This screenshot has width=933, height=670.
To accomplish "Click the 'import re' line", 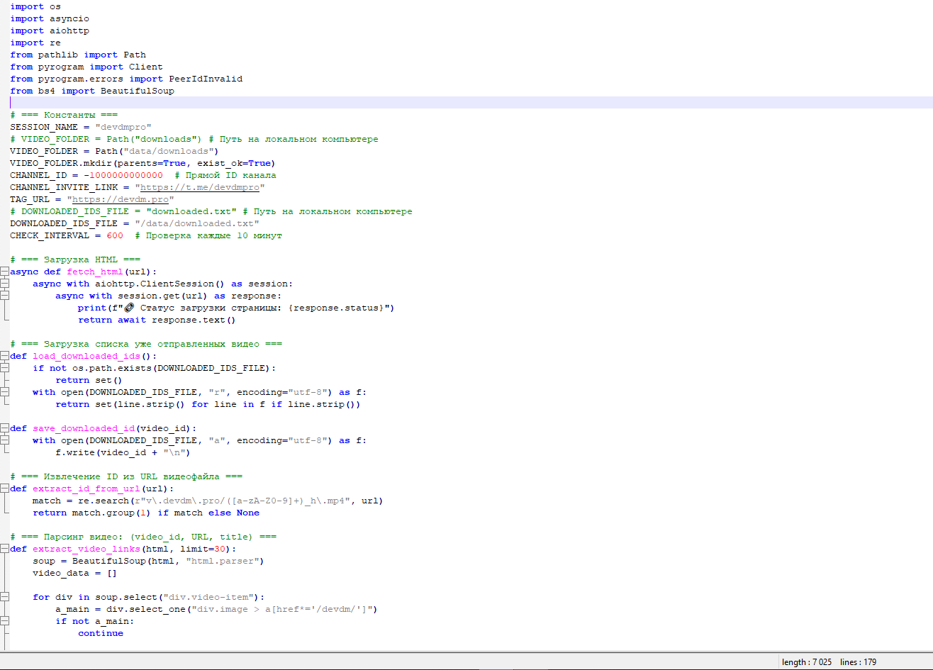I will 35,43.
